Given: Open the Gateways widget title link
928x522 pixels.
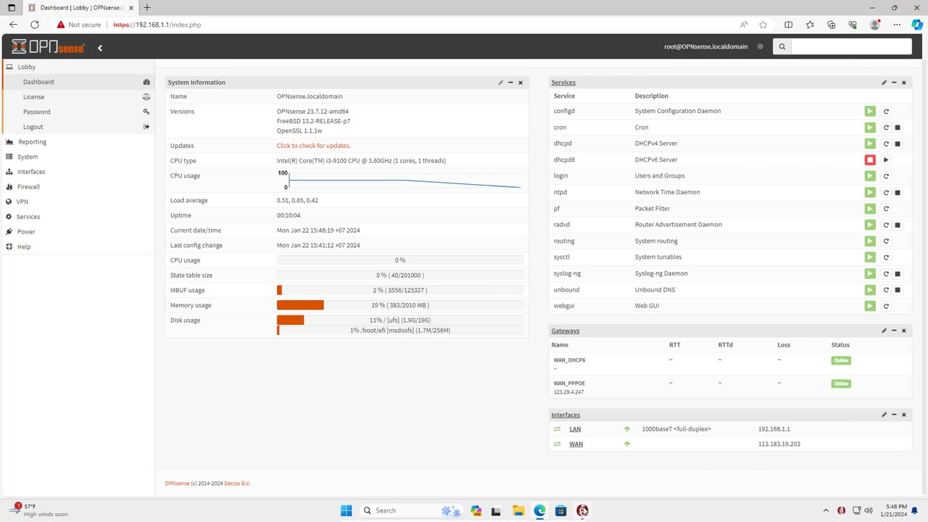Looking at the screenshot, I should tap(565, 331).
